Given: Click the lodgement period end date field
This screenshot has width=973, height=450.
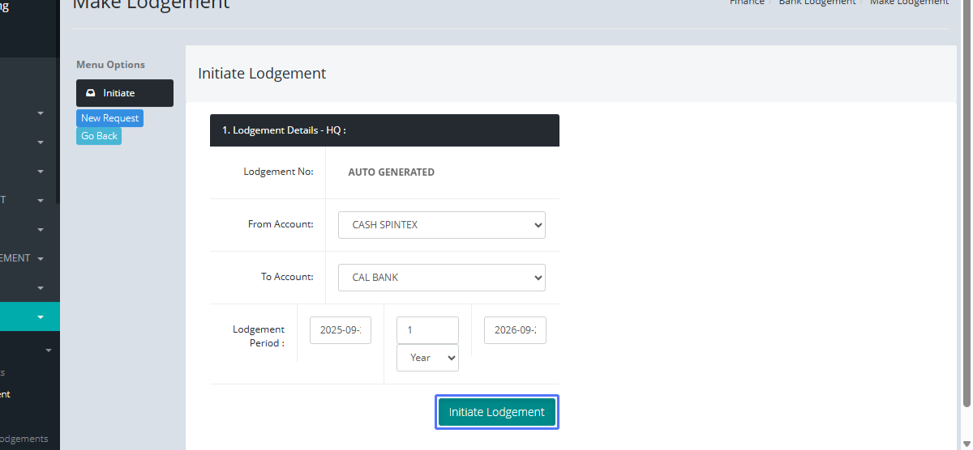Looking at the screenshot, I should pyautogui.click(x=515, y=330).
